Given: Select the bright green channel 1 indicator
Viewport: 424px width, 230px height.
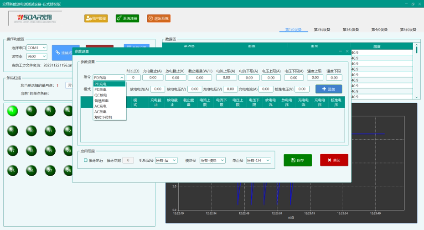Looking at the screenshot, I should [x=12, y=111].
